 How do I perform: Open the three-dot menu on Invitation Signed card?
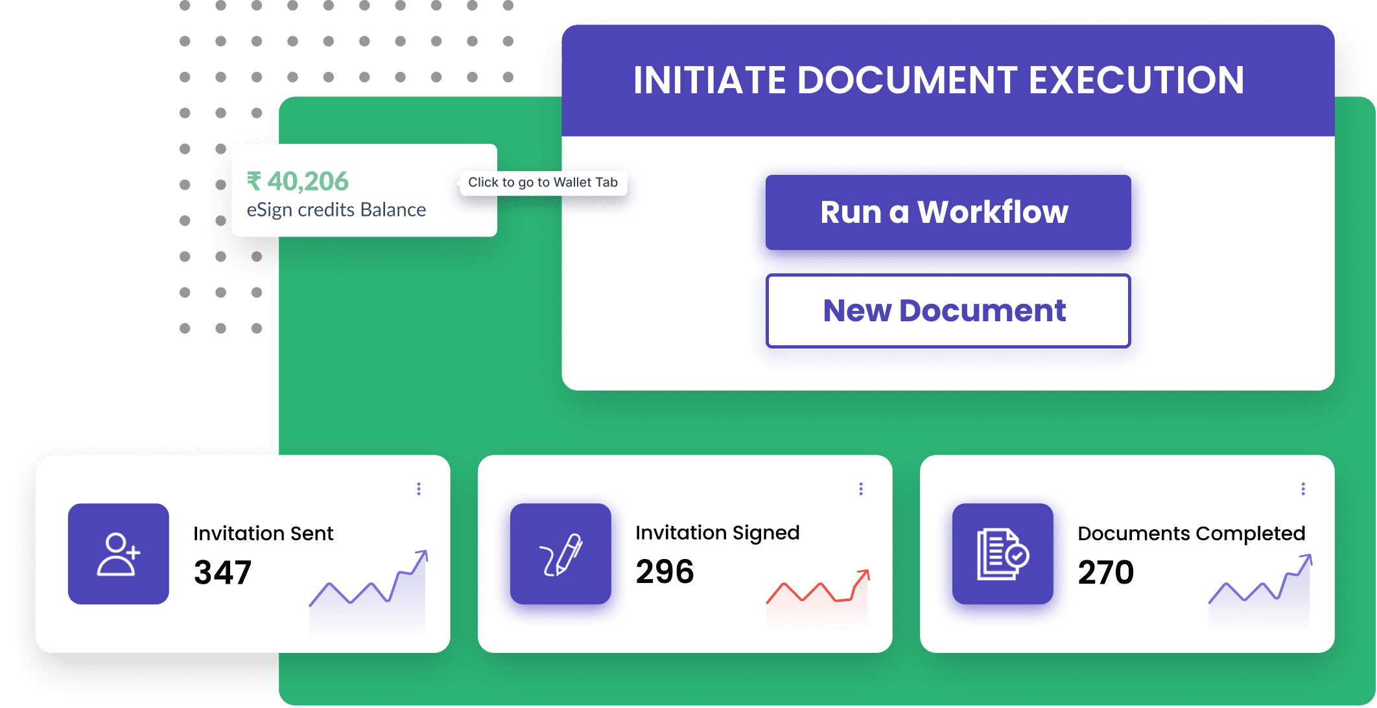click(860, 489)
